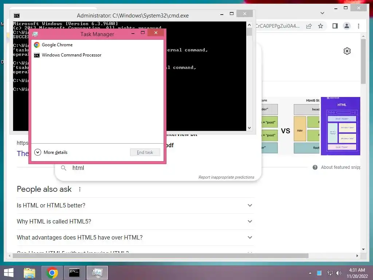This screenshot has width=373, height=280.
Task: Open volume speaker tray icon
Action: tap(339, 273)
